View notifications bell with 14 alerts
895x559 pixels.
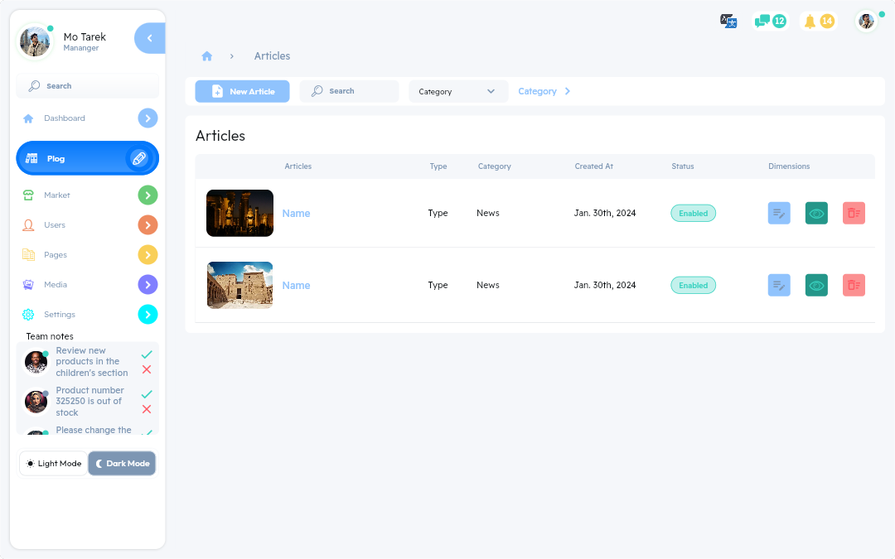[819, 21]
